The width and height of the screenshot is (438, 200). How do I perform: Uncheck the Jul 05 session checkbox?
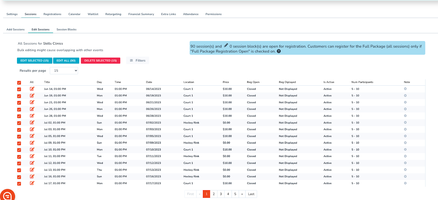[19, 137]
